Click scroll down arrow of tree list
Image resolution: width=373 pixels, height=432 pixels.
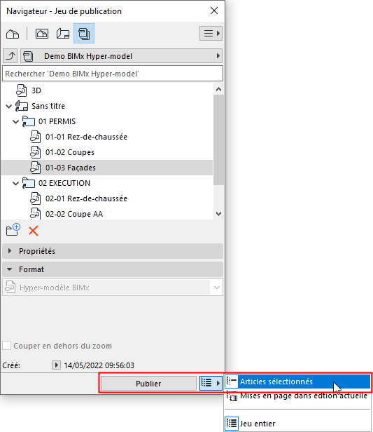(x=219, y=214)
